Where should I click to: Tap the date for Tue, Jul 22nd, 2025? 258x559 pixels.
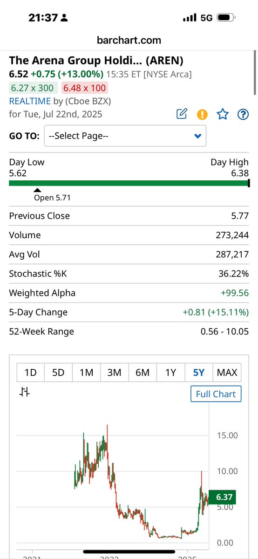pos(55,114)
